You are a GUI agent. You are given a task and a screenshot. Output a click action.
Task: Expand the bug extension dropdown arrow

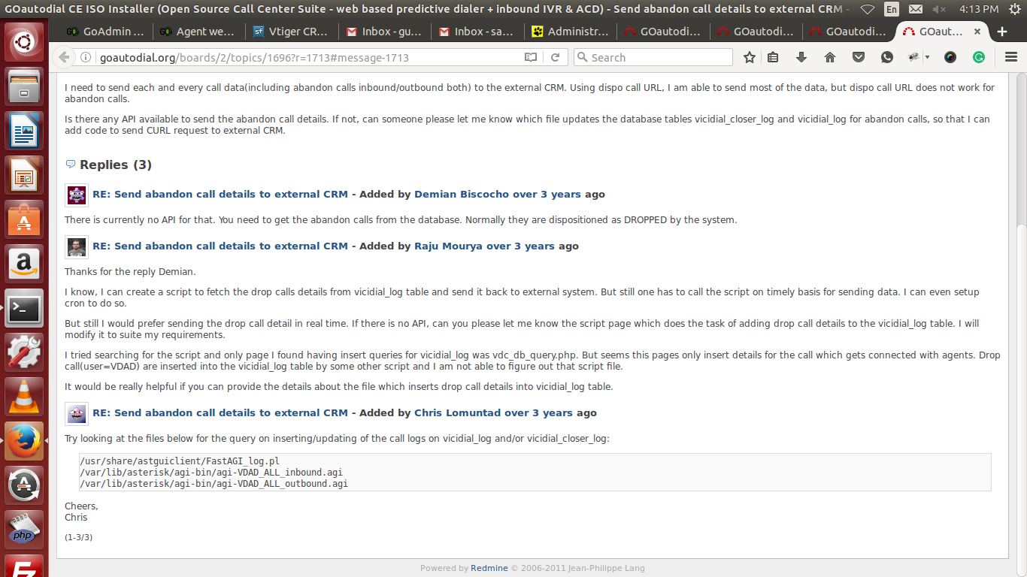point(927,57)
